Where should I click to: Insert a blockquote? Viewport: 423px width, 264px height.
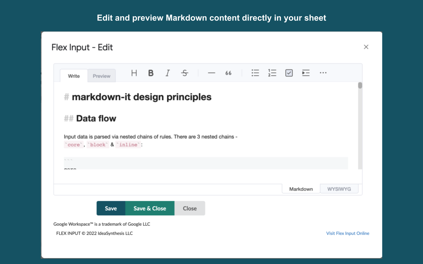coord(228,73)
